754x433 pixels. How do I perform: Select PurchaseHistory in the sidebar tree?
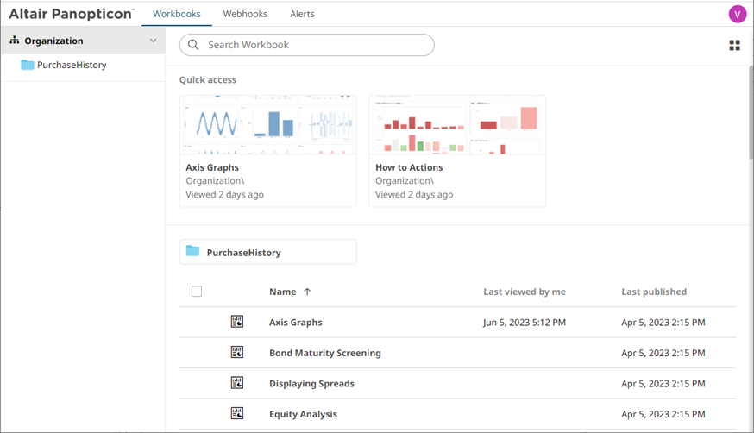point(71,65)
